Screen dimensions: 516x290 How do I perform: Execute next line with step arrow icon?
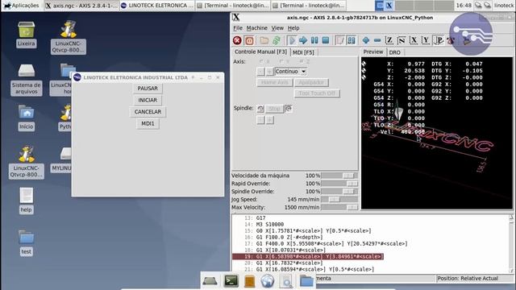[x=303, y=40]
